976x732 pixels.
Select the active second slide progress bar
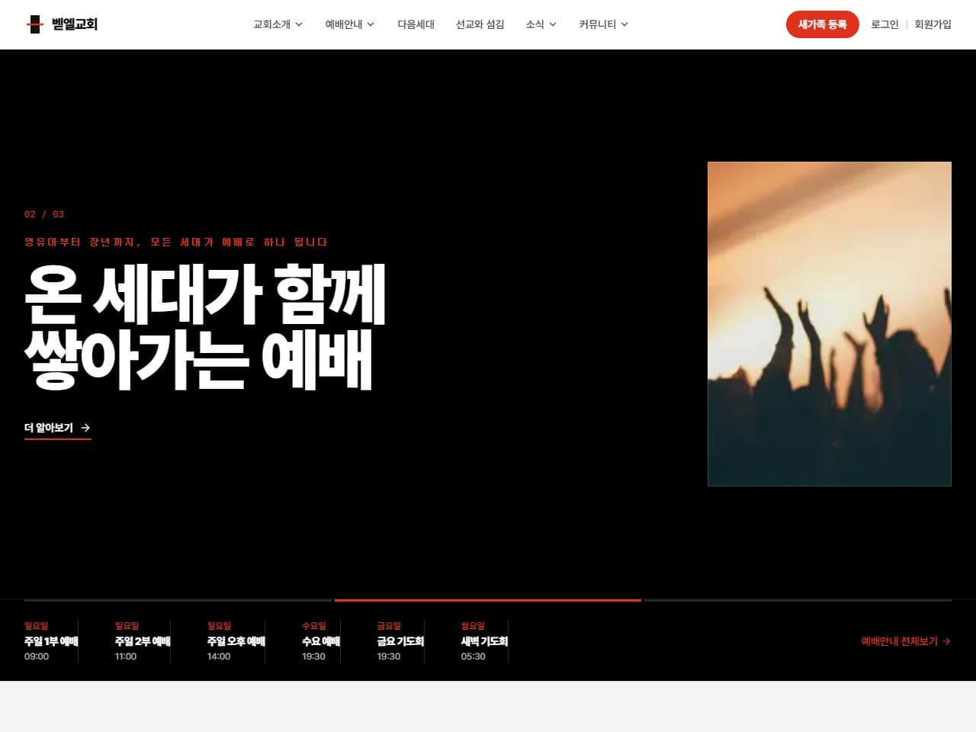[488, 600]
